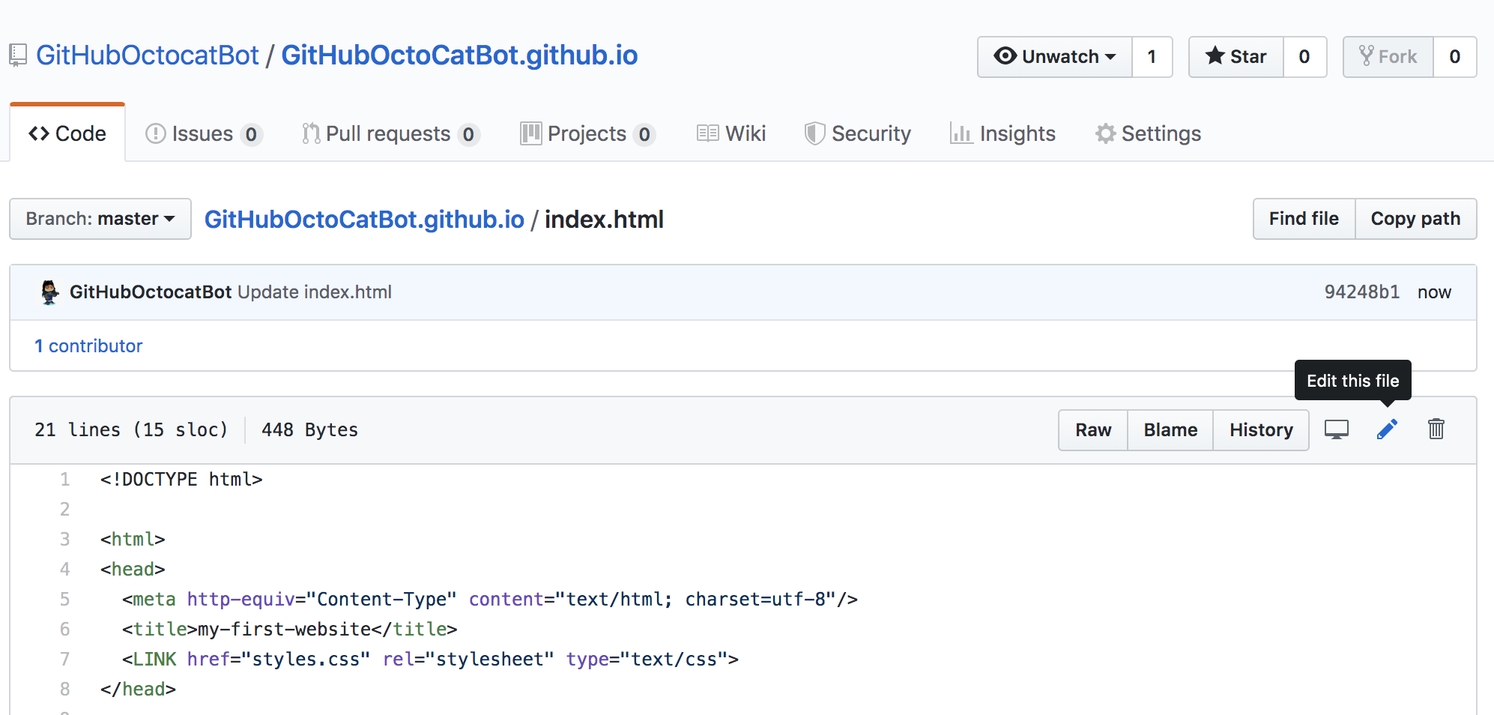Open the GitHubOctoCatBot.github.io repository title link

click(459, 55)
